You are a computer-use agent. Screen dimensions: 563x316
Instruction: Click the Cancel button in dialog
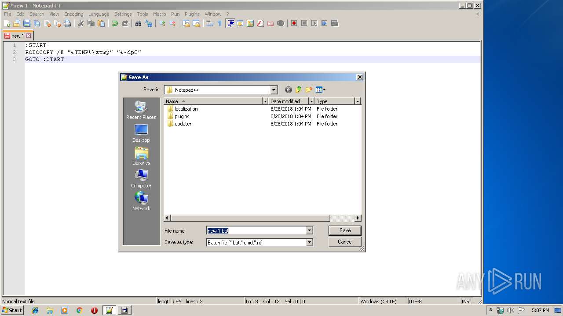[x=345, y=242]
